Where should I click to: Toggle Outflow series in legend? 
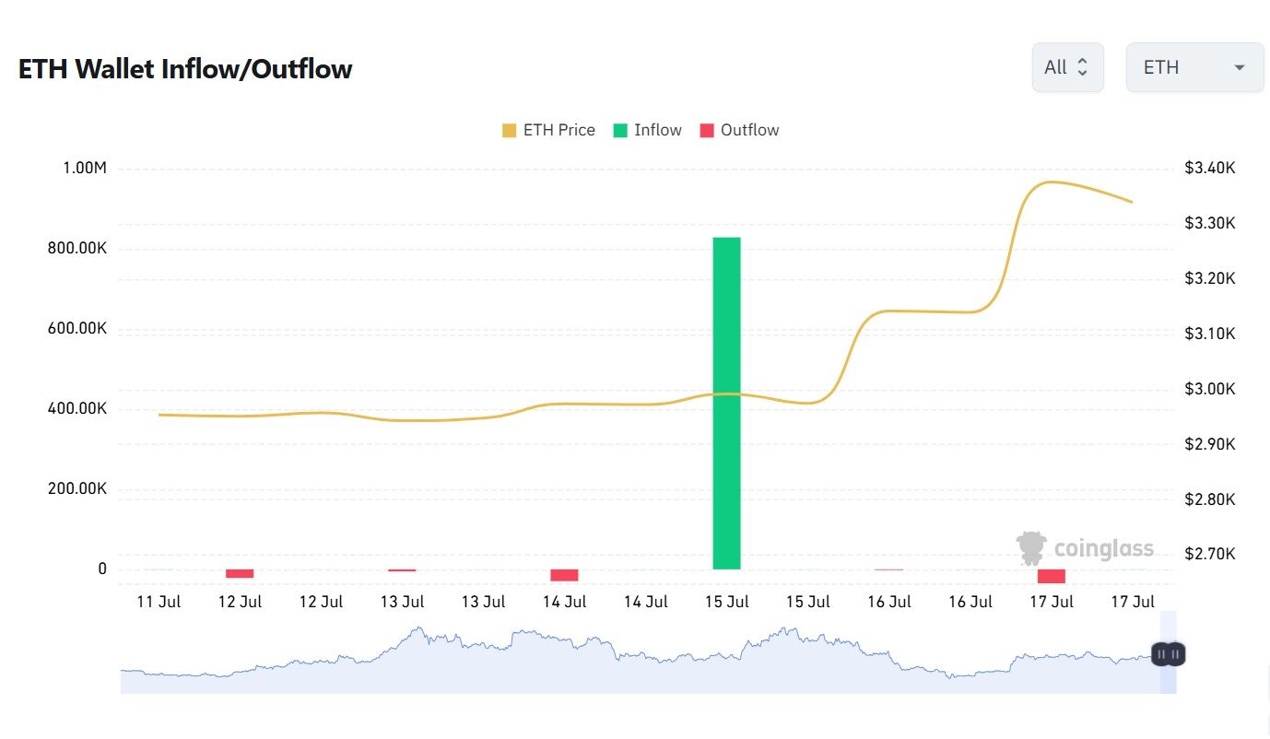[x=739, y=130]
